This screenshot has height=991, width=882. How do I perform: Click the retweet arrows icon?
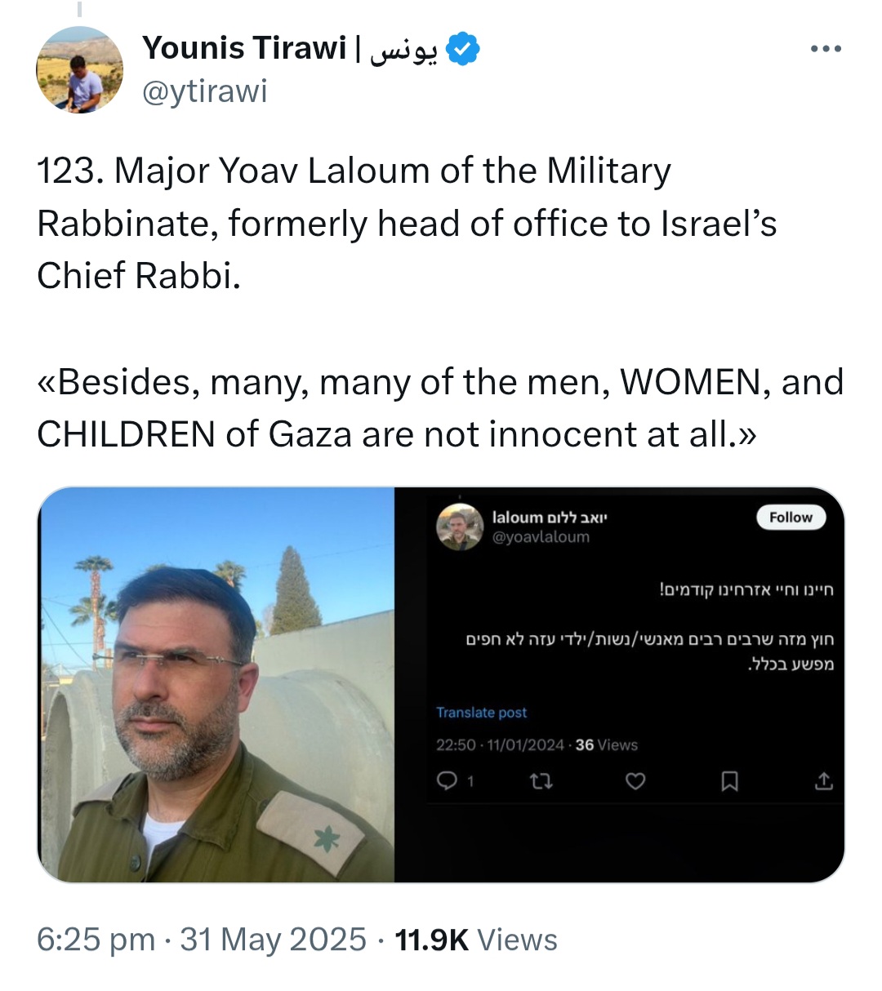tap(541, 782)
